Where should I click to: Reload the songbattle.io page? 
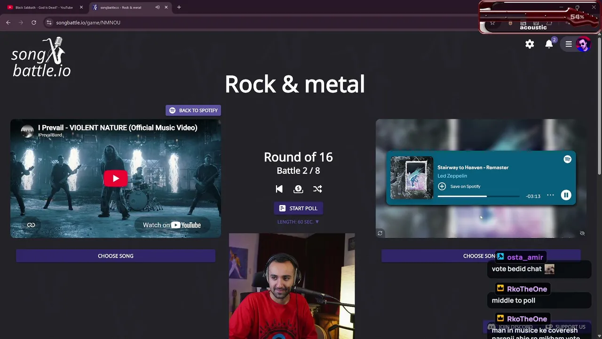point(34,22)
